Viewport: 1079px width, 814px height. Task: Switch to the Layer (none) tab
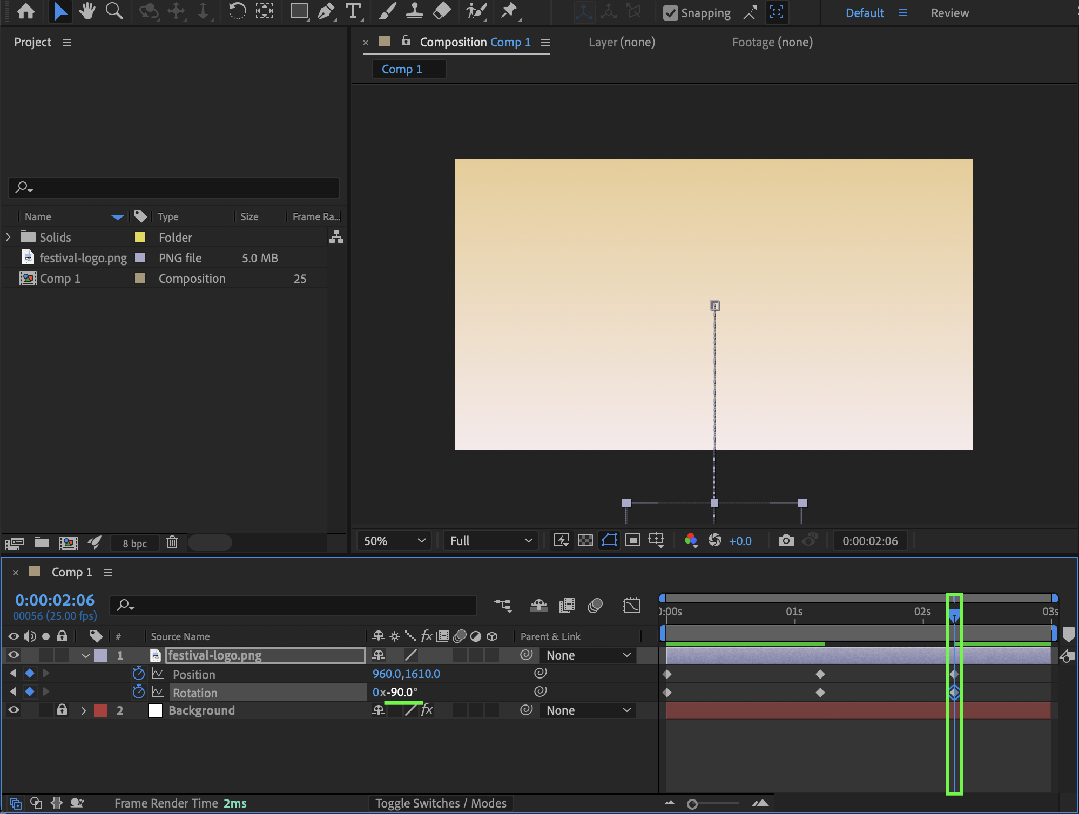click(x=622, y=42)
